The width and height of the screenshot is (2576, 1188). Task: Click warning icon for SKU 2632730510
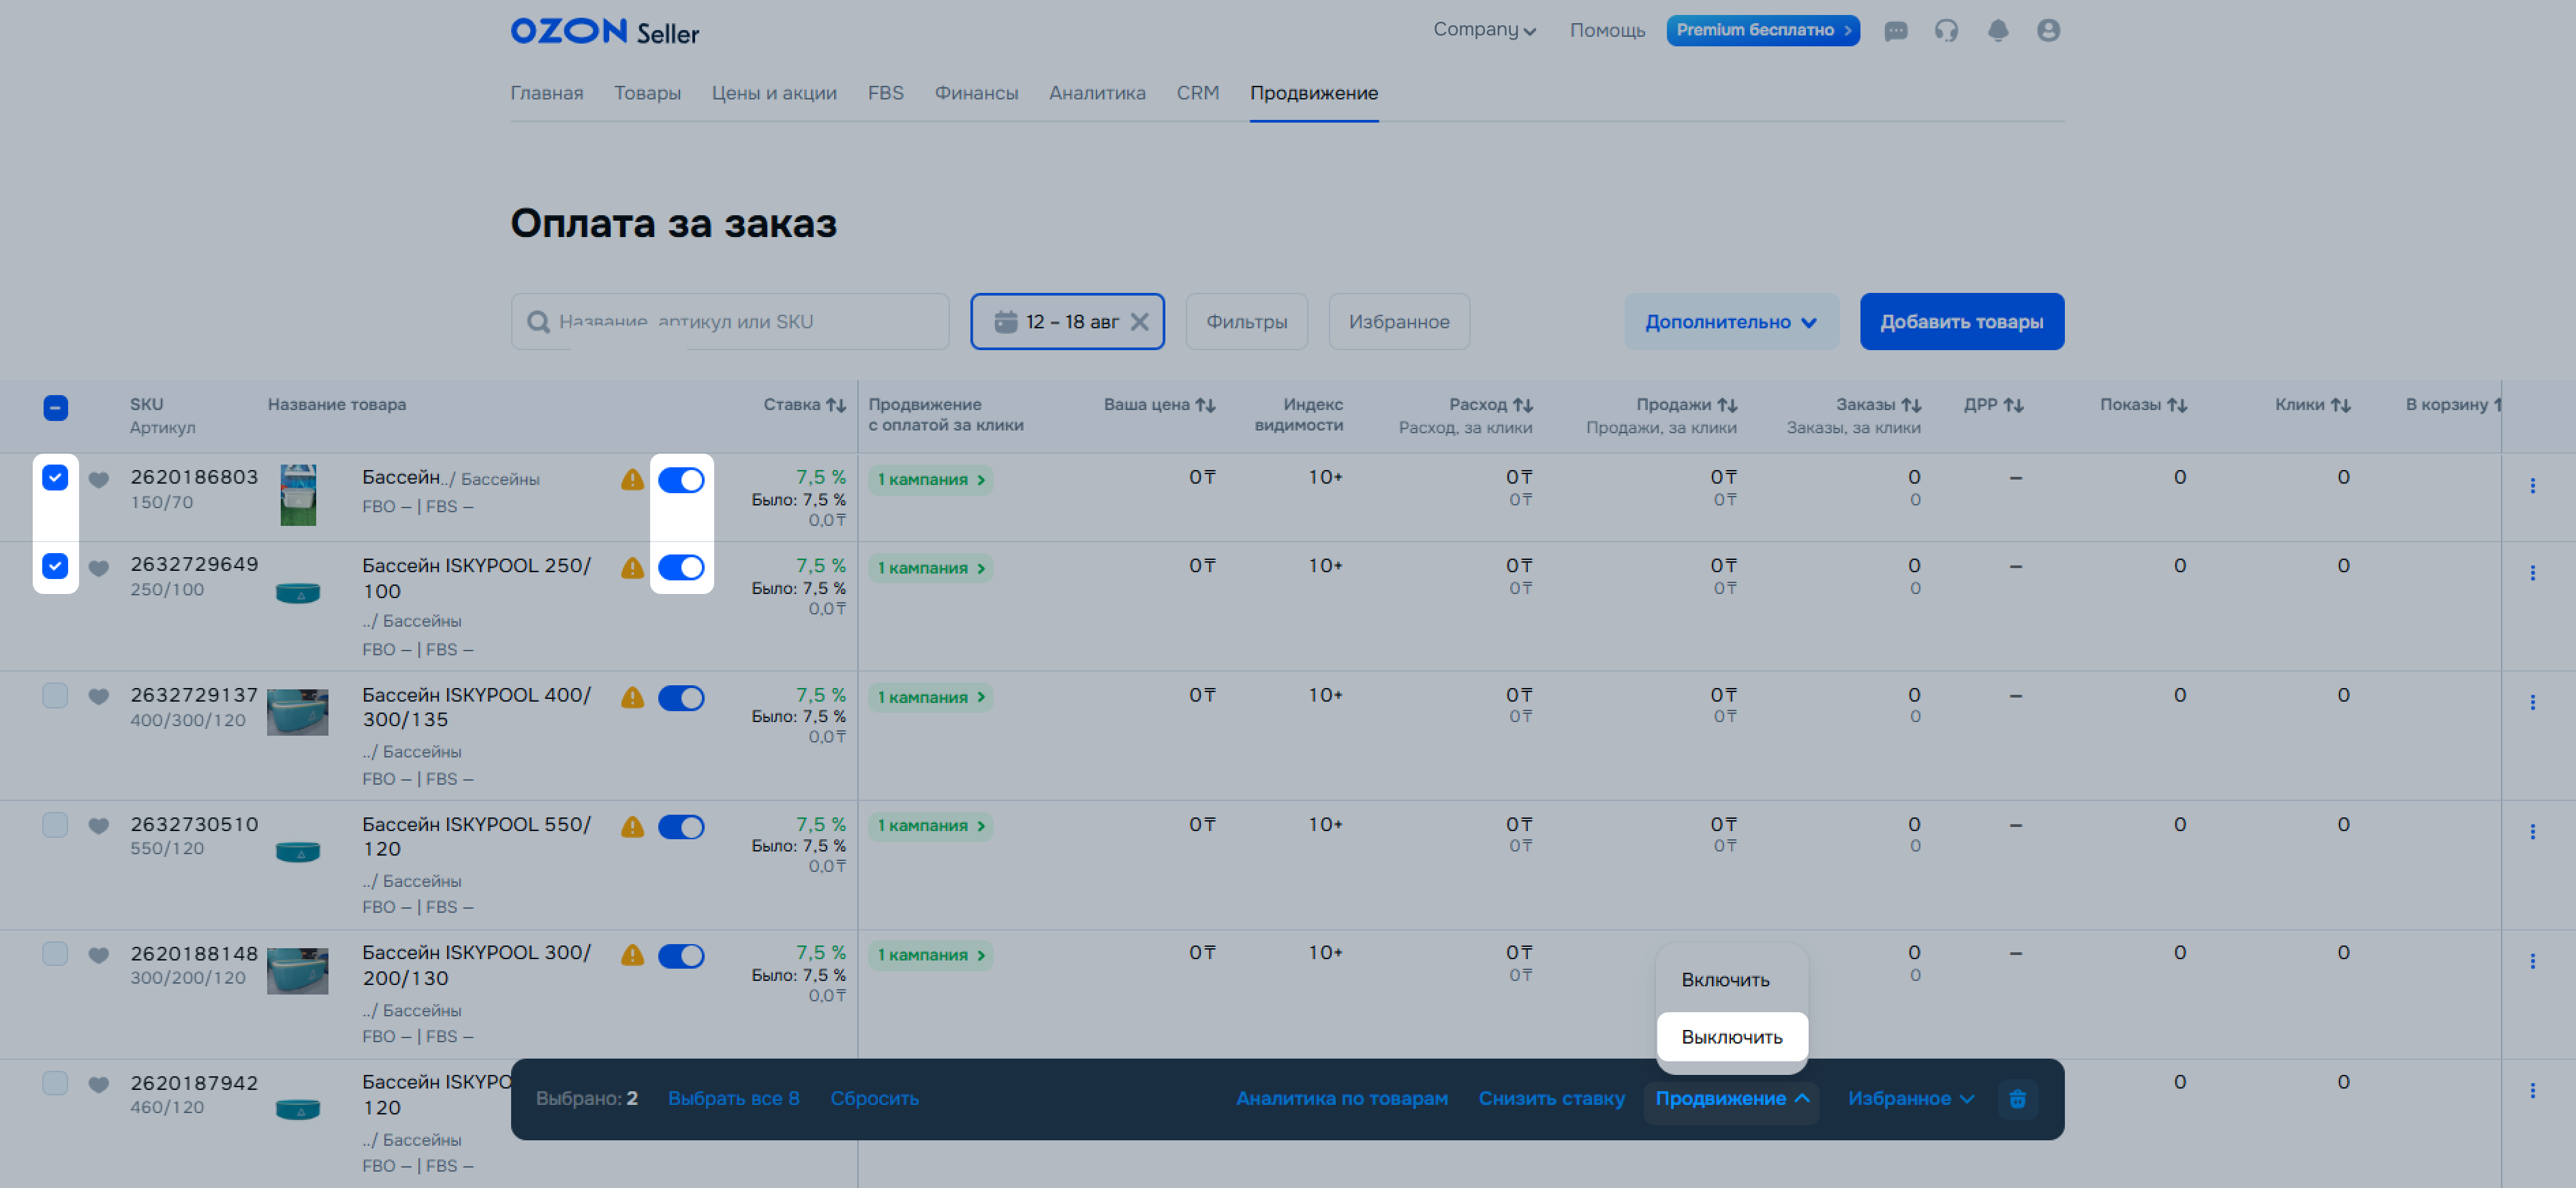[x=632, y=826]
